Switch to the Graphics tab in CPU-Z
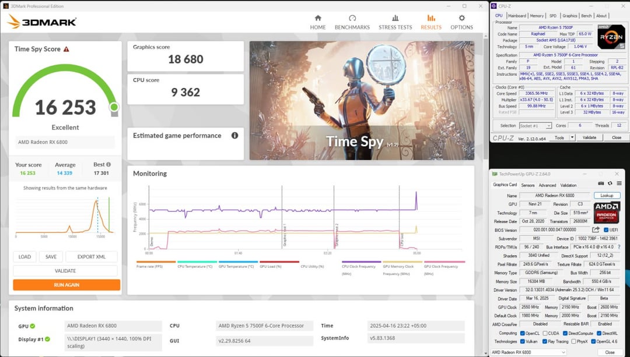 570,16
